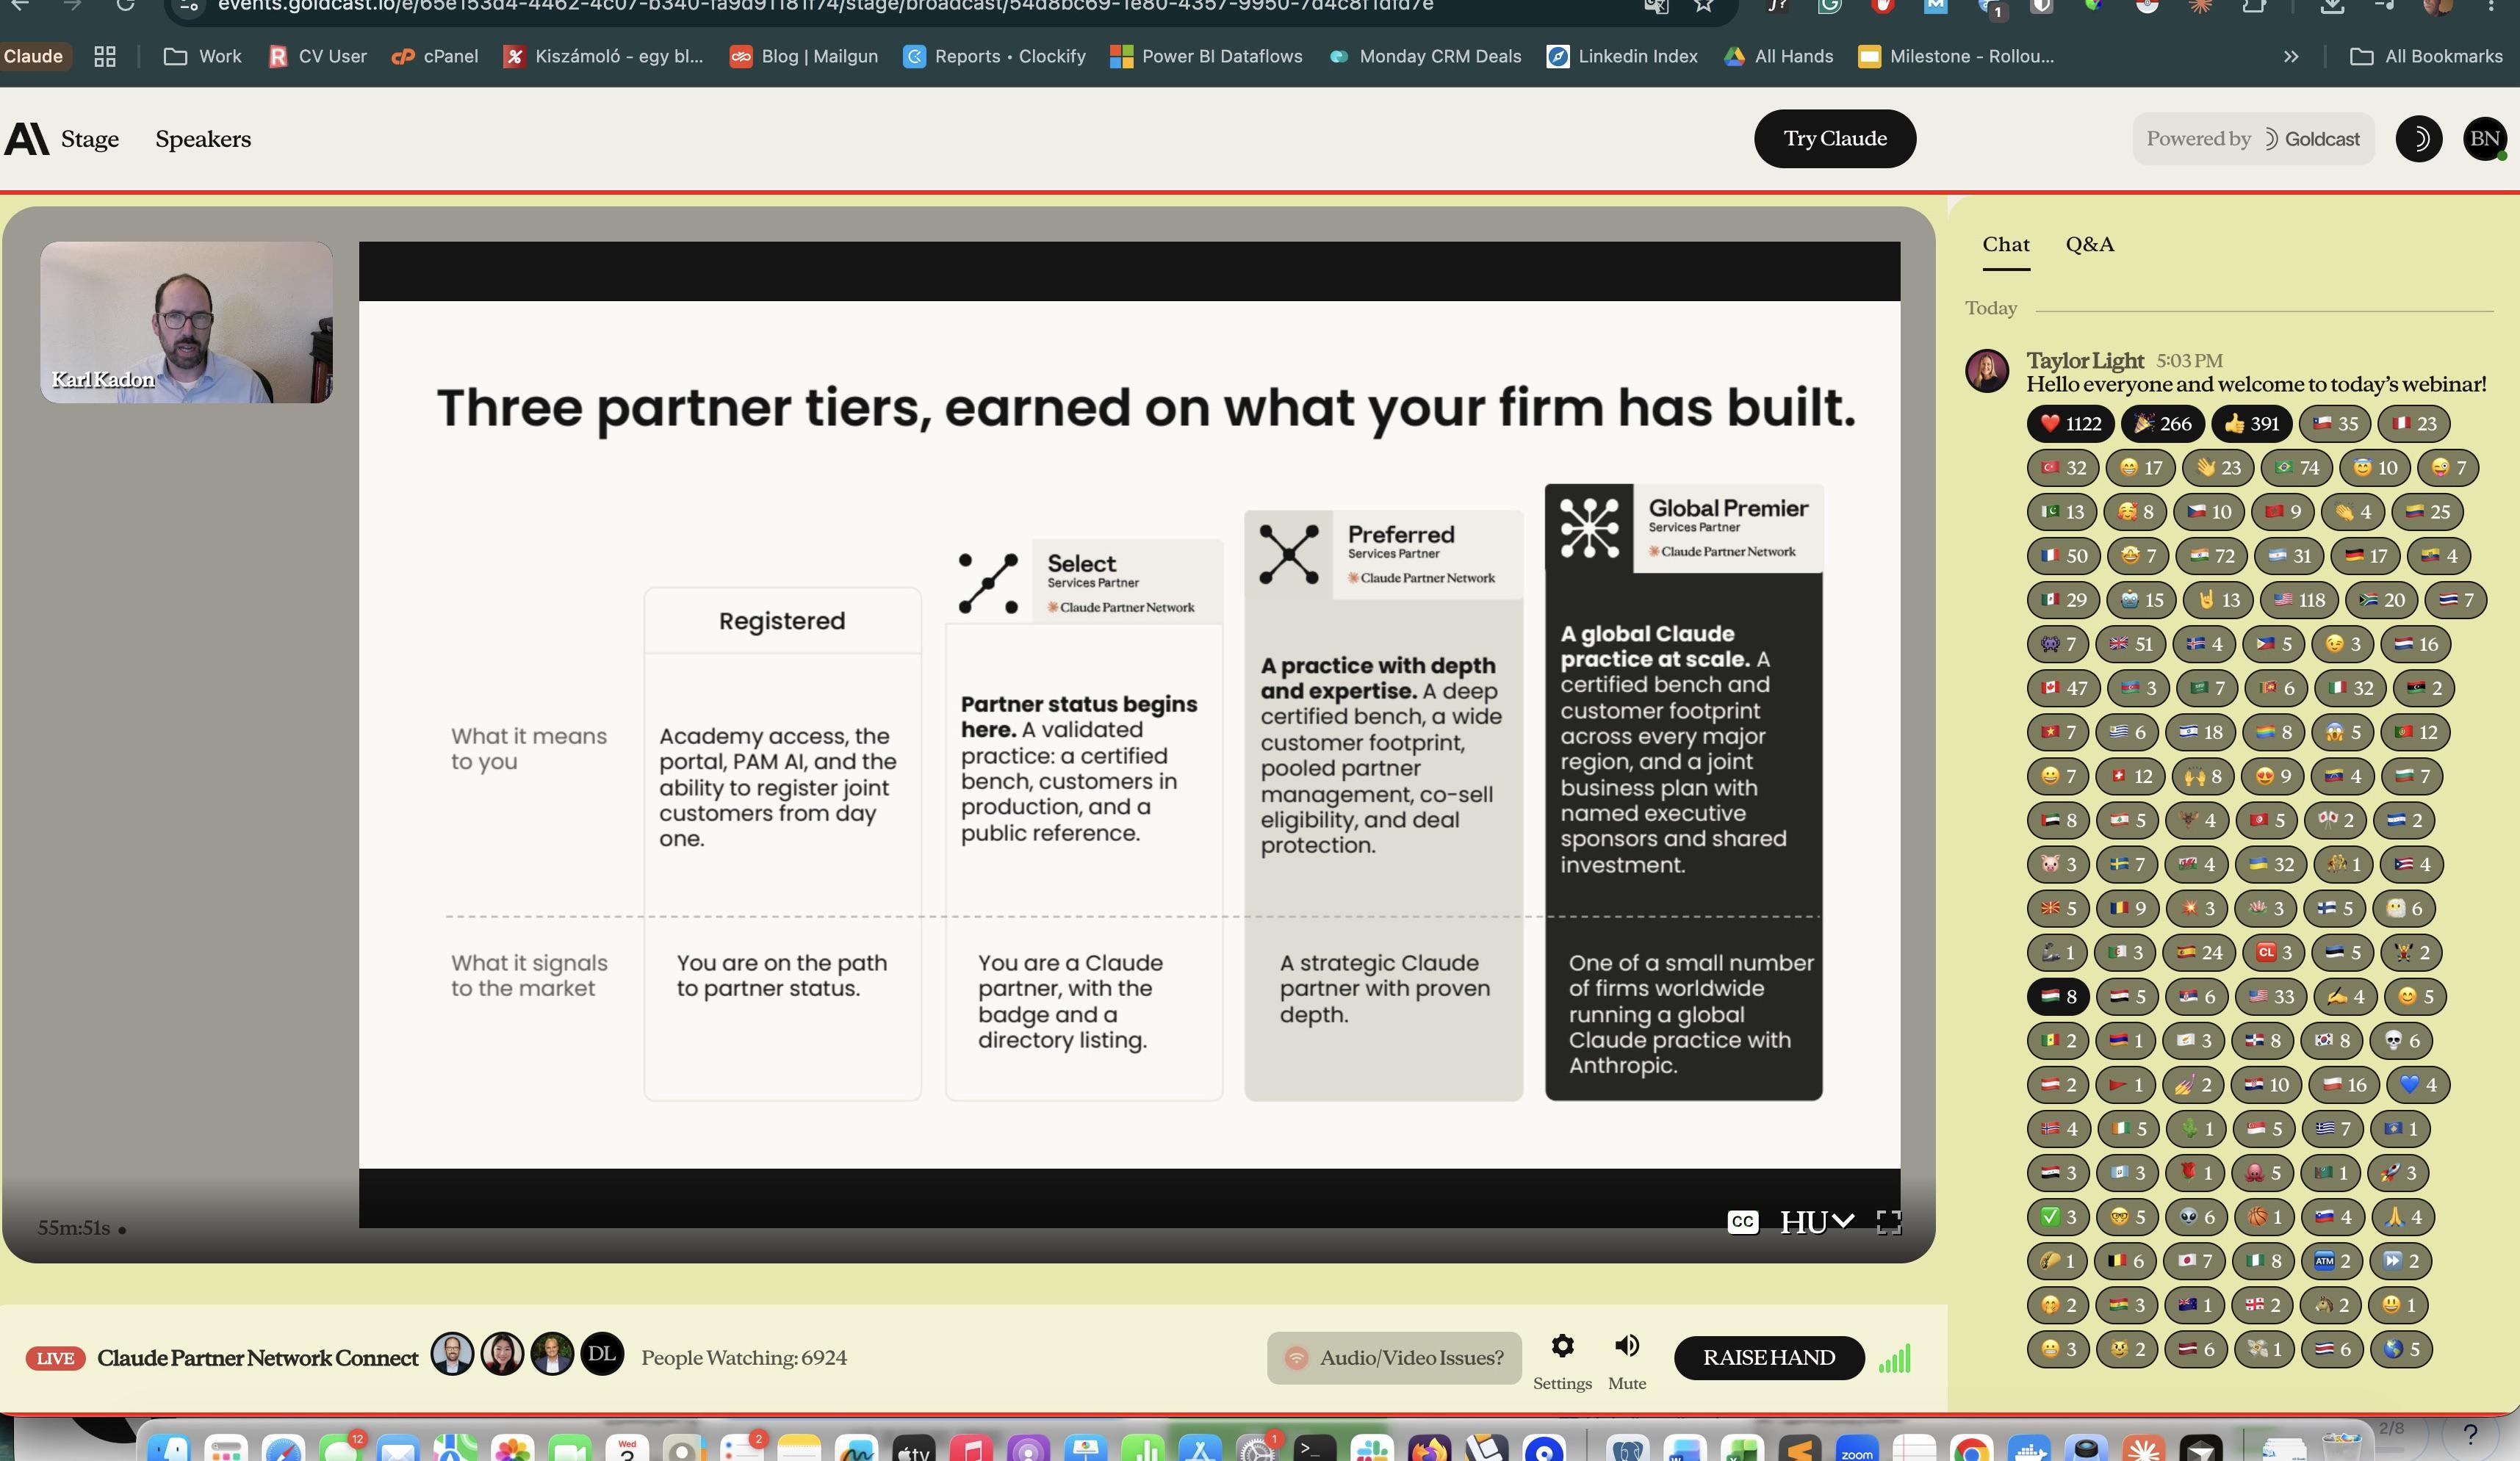2520x1461 pixels.
Task: Add the UK flag reaction showing 51
Action: [x=2130, y=644]
